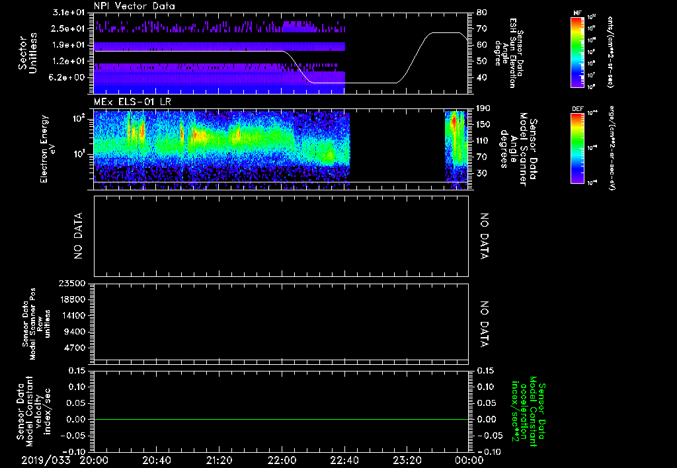The height and width of the screenshot is (468, 677).
Task: Click the 22:00 time tick label
Action: (282, 460)
